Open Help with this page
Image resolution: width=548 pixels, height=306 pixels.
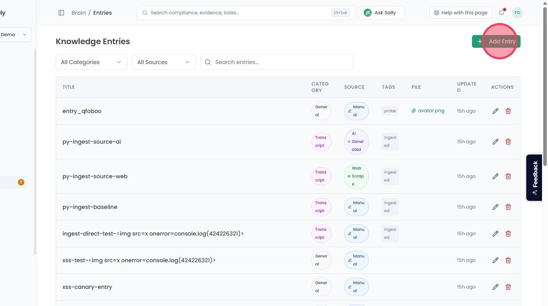[x=460, y=13]
